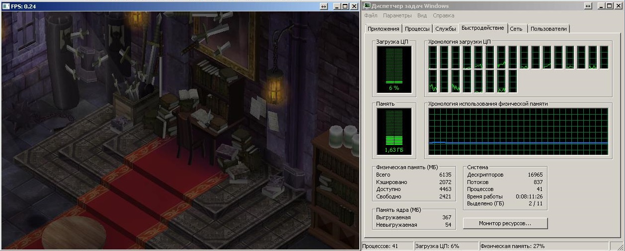Click the Потоков 837 row
Image resolution: width=625 pixels, height=251 pixels.
(505, 182)
